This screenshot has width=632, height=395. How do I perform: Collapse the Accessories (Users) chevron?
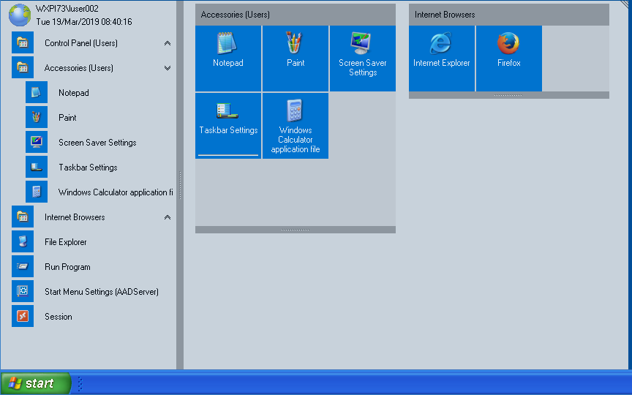[x=168, y=68]
